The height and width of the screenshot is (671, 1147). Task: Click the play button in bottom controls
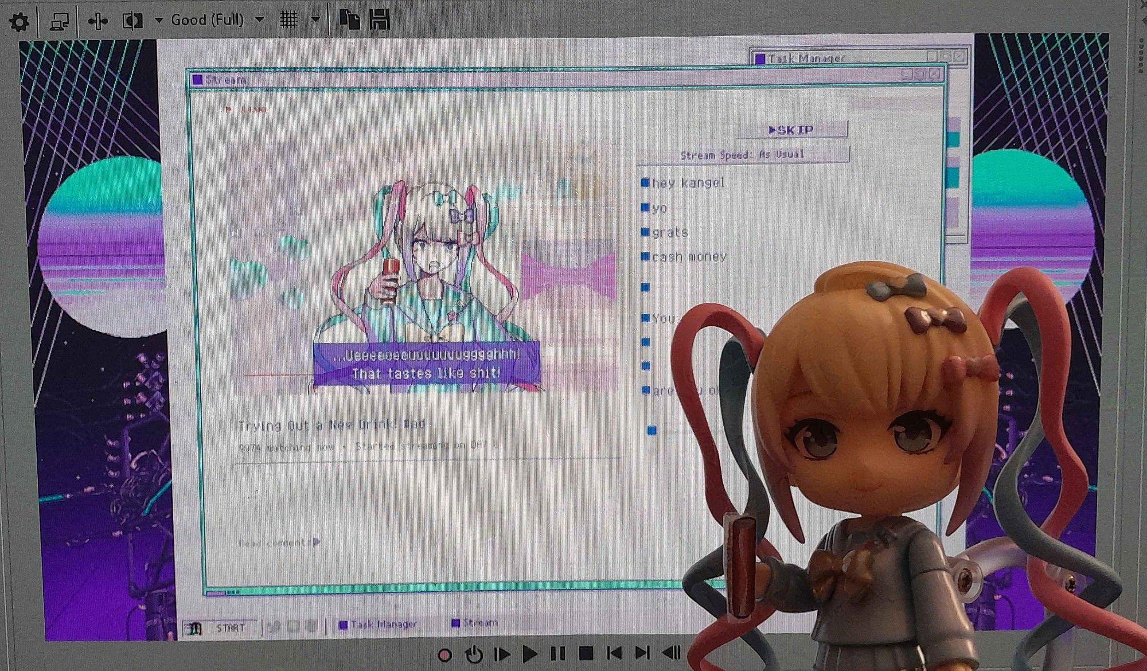click(530, 653)
